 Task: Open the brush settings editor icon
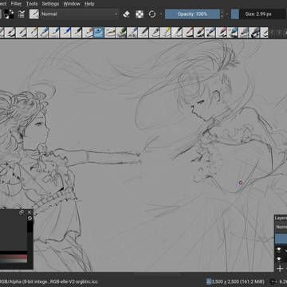[x=22, y=14]
